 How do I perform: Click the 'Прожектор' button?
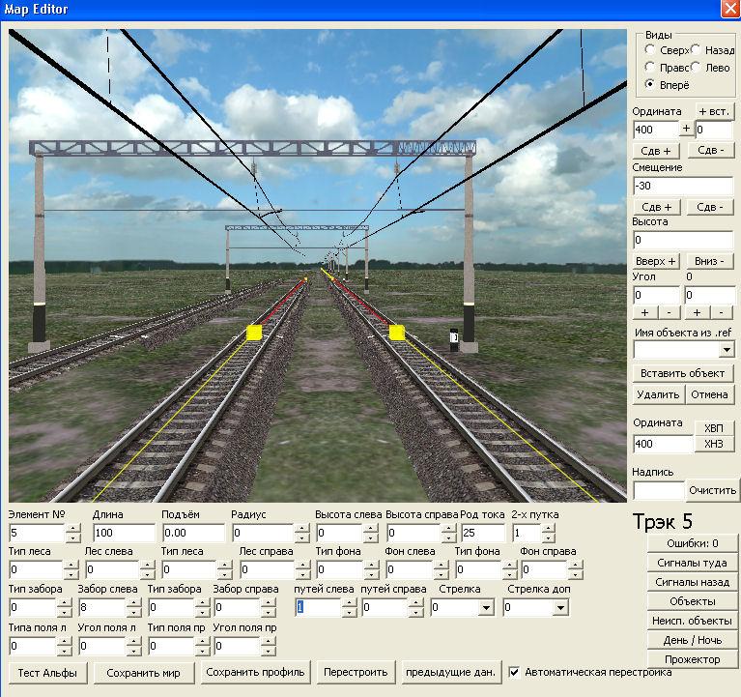point(692,659)
